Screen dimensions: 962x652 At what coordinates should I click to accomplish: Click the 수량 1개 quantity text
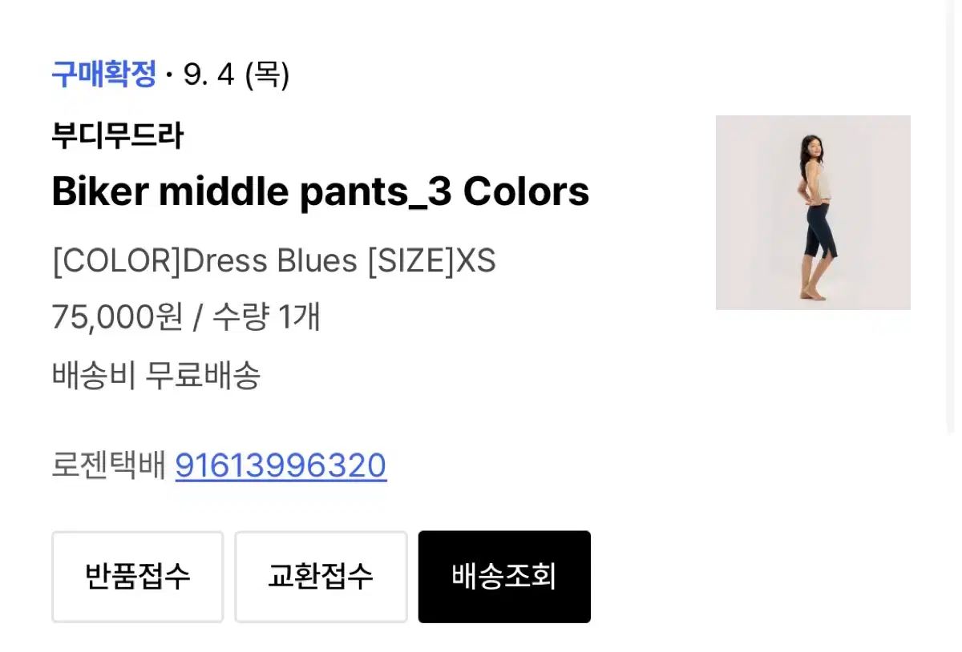(266, 317)
